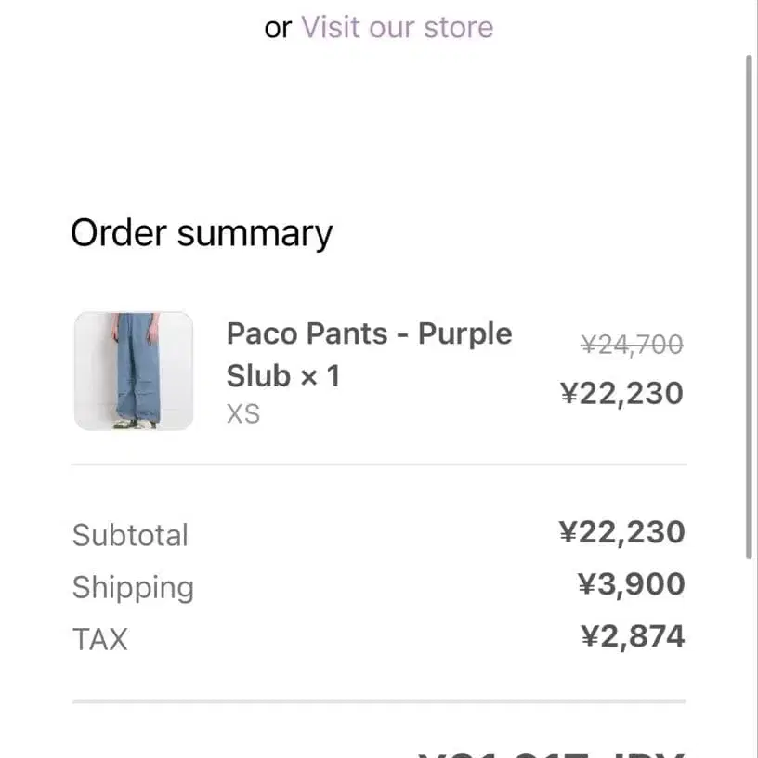This screenshot has height=758, width=758.
Task: Click the vertical scrollbar on the right
Action: (750, 307)
